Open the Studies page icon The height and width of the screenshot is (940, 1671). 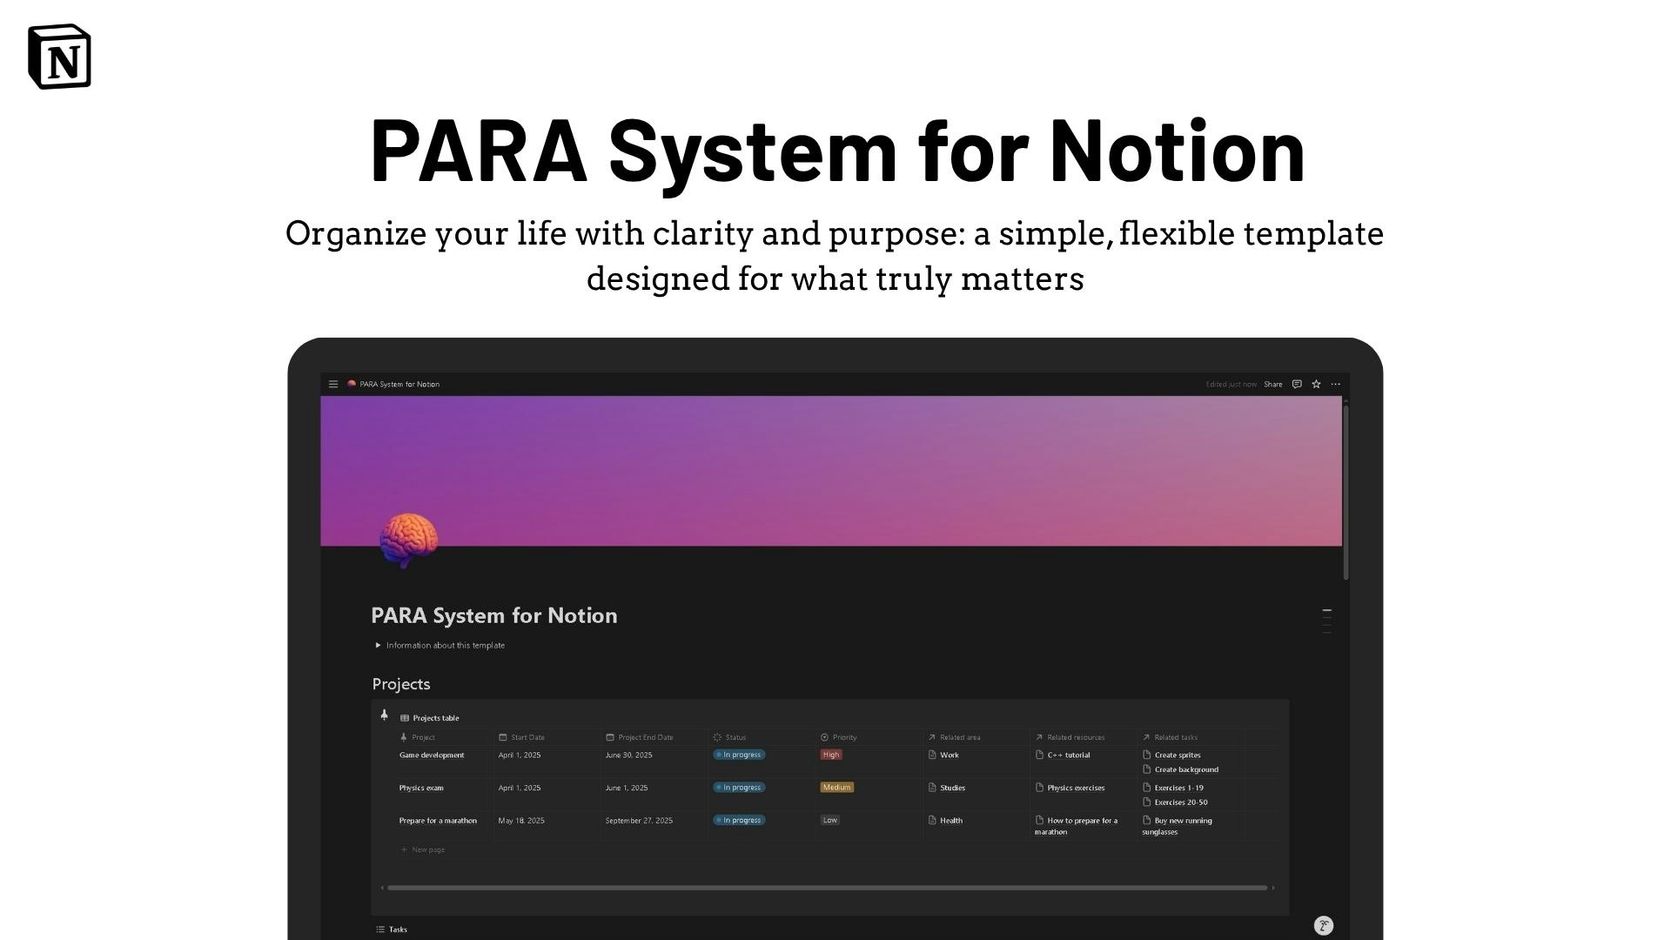tap(932, 788)
